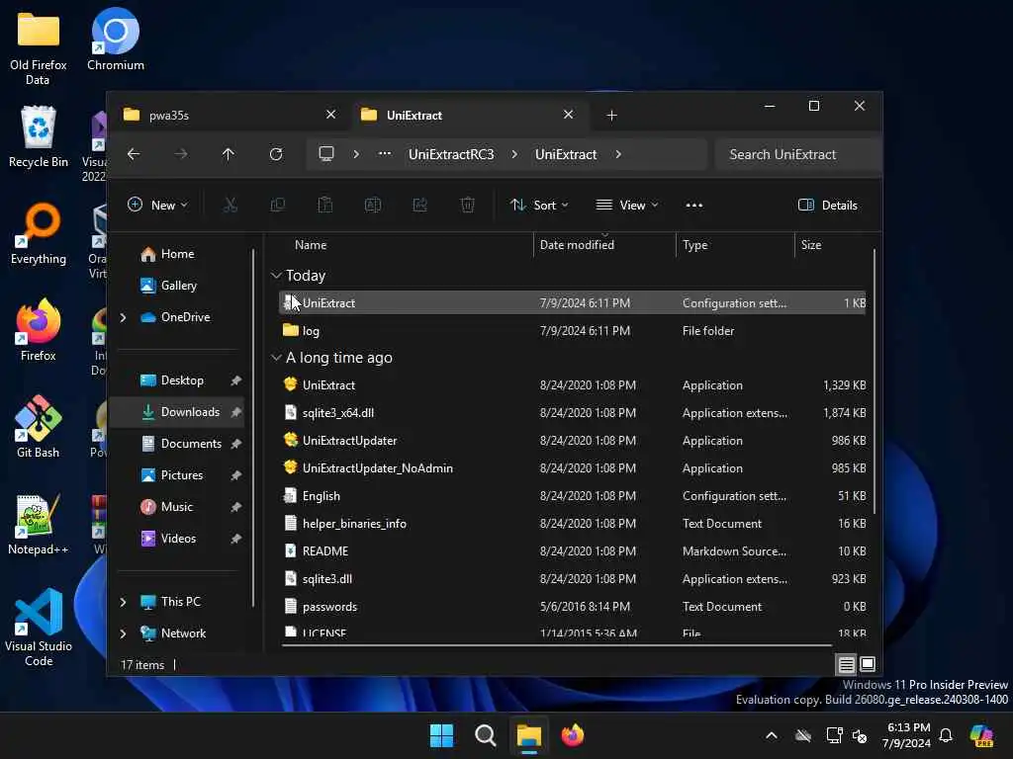Open Git Bash desktop shortcut
Screen dimensions: 1013x759
(39, 427)
